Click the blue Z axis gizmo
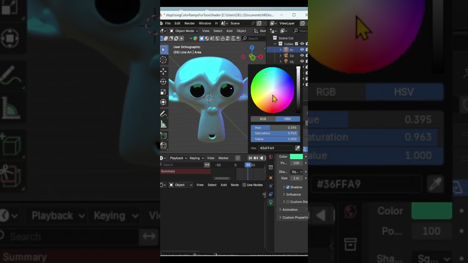The width and height of the screenshot is (468, 263). [252, 48]
